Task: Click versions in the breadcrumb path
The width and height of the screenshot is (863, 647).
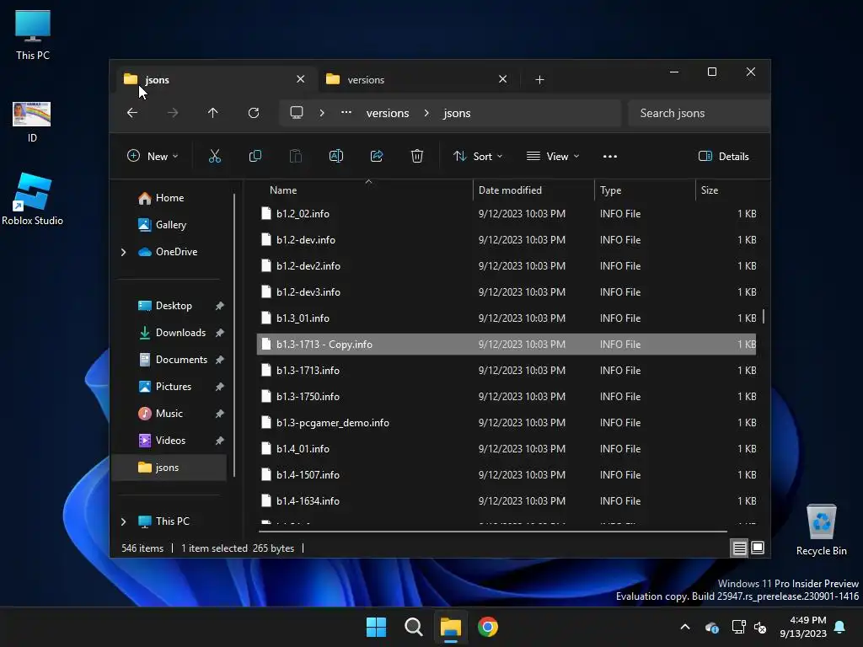Action: tap(388, 113)
